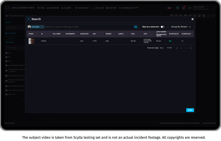Viewport: 221px width, 141px height.
Task: Upload an image using the add-image icon
Action: [x=136, y=27]
